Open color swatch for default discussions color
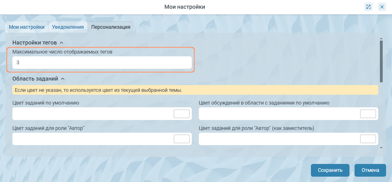This screenshot has height=182, width=392. (x=368, y=114)
